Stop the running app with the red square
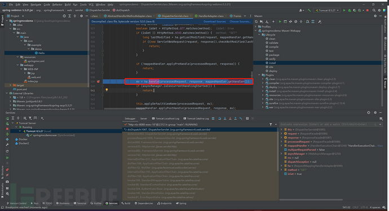 [x=368, y=10]
